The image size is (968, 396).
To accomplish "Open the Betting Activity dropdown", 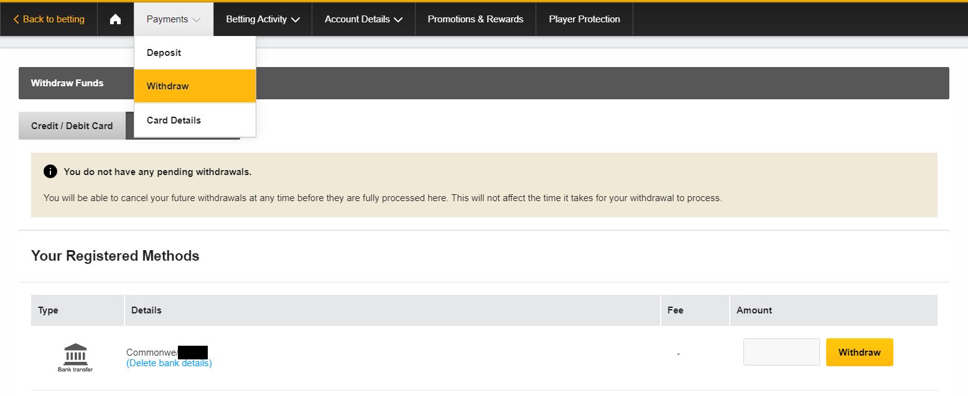I will click(262, 19).
